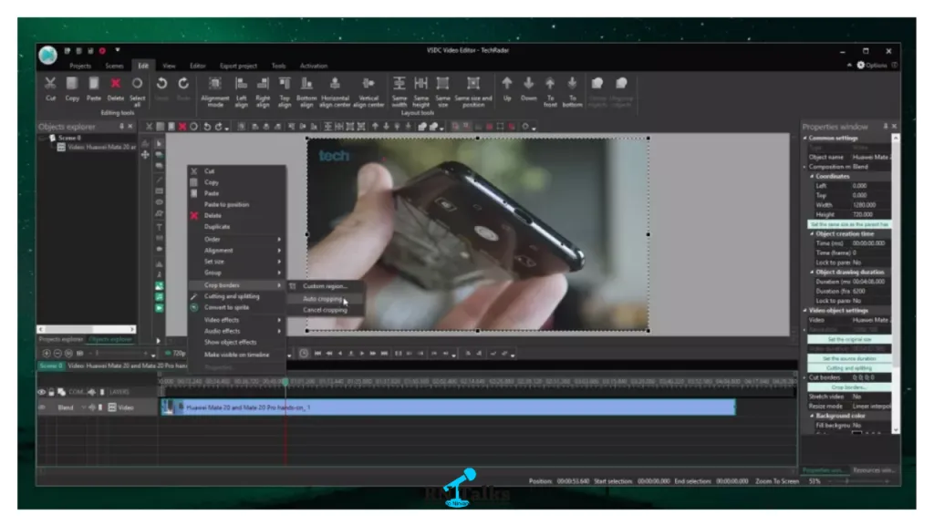This screenshot has height=525, width=934.
Task: Click the Same size layout tool
Action: tap(442, 83)
